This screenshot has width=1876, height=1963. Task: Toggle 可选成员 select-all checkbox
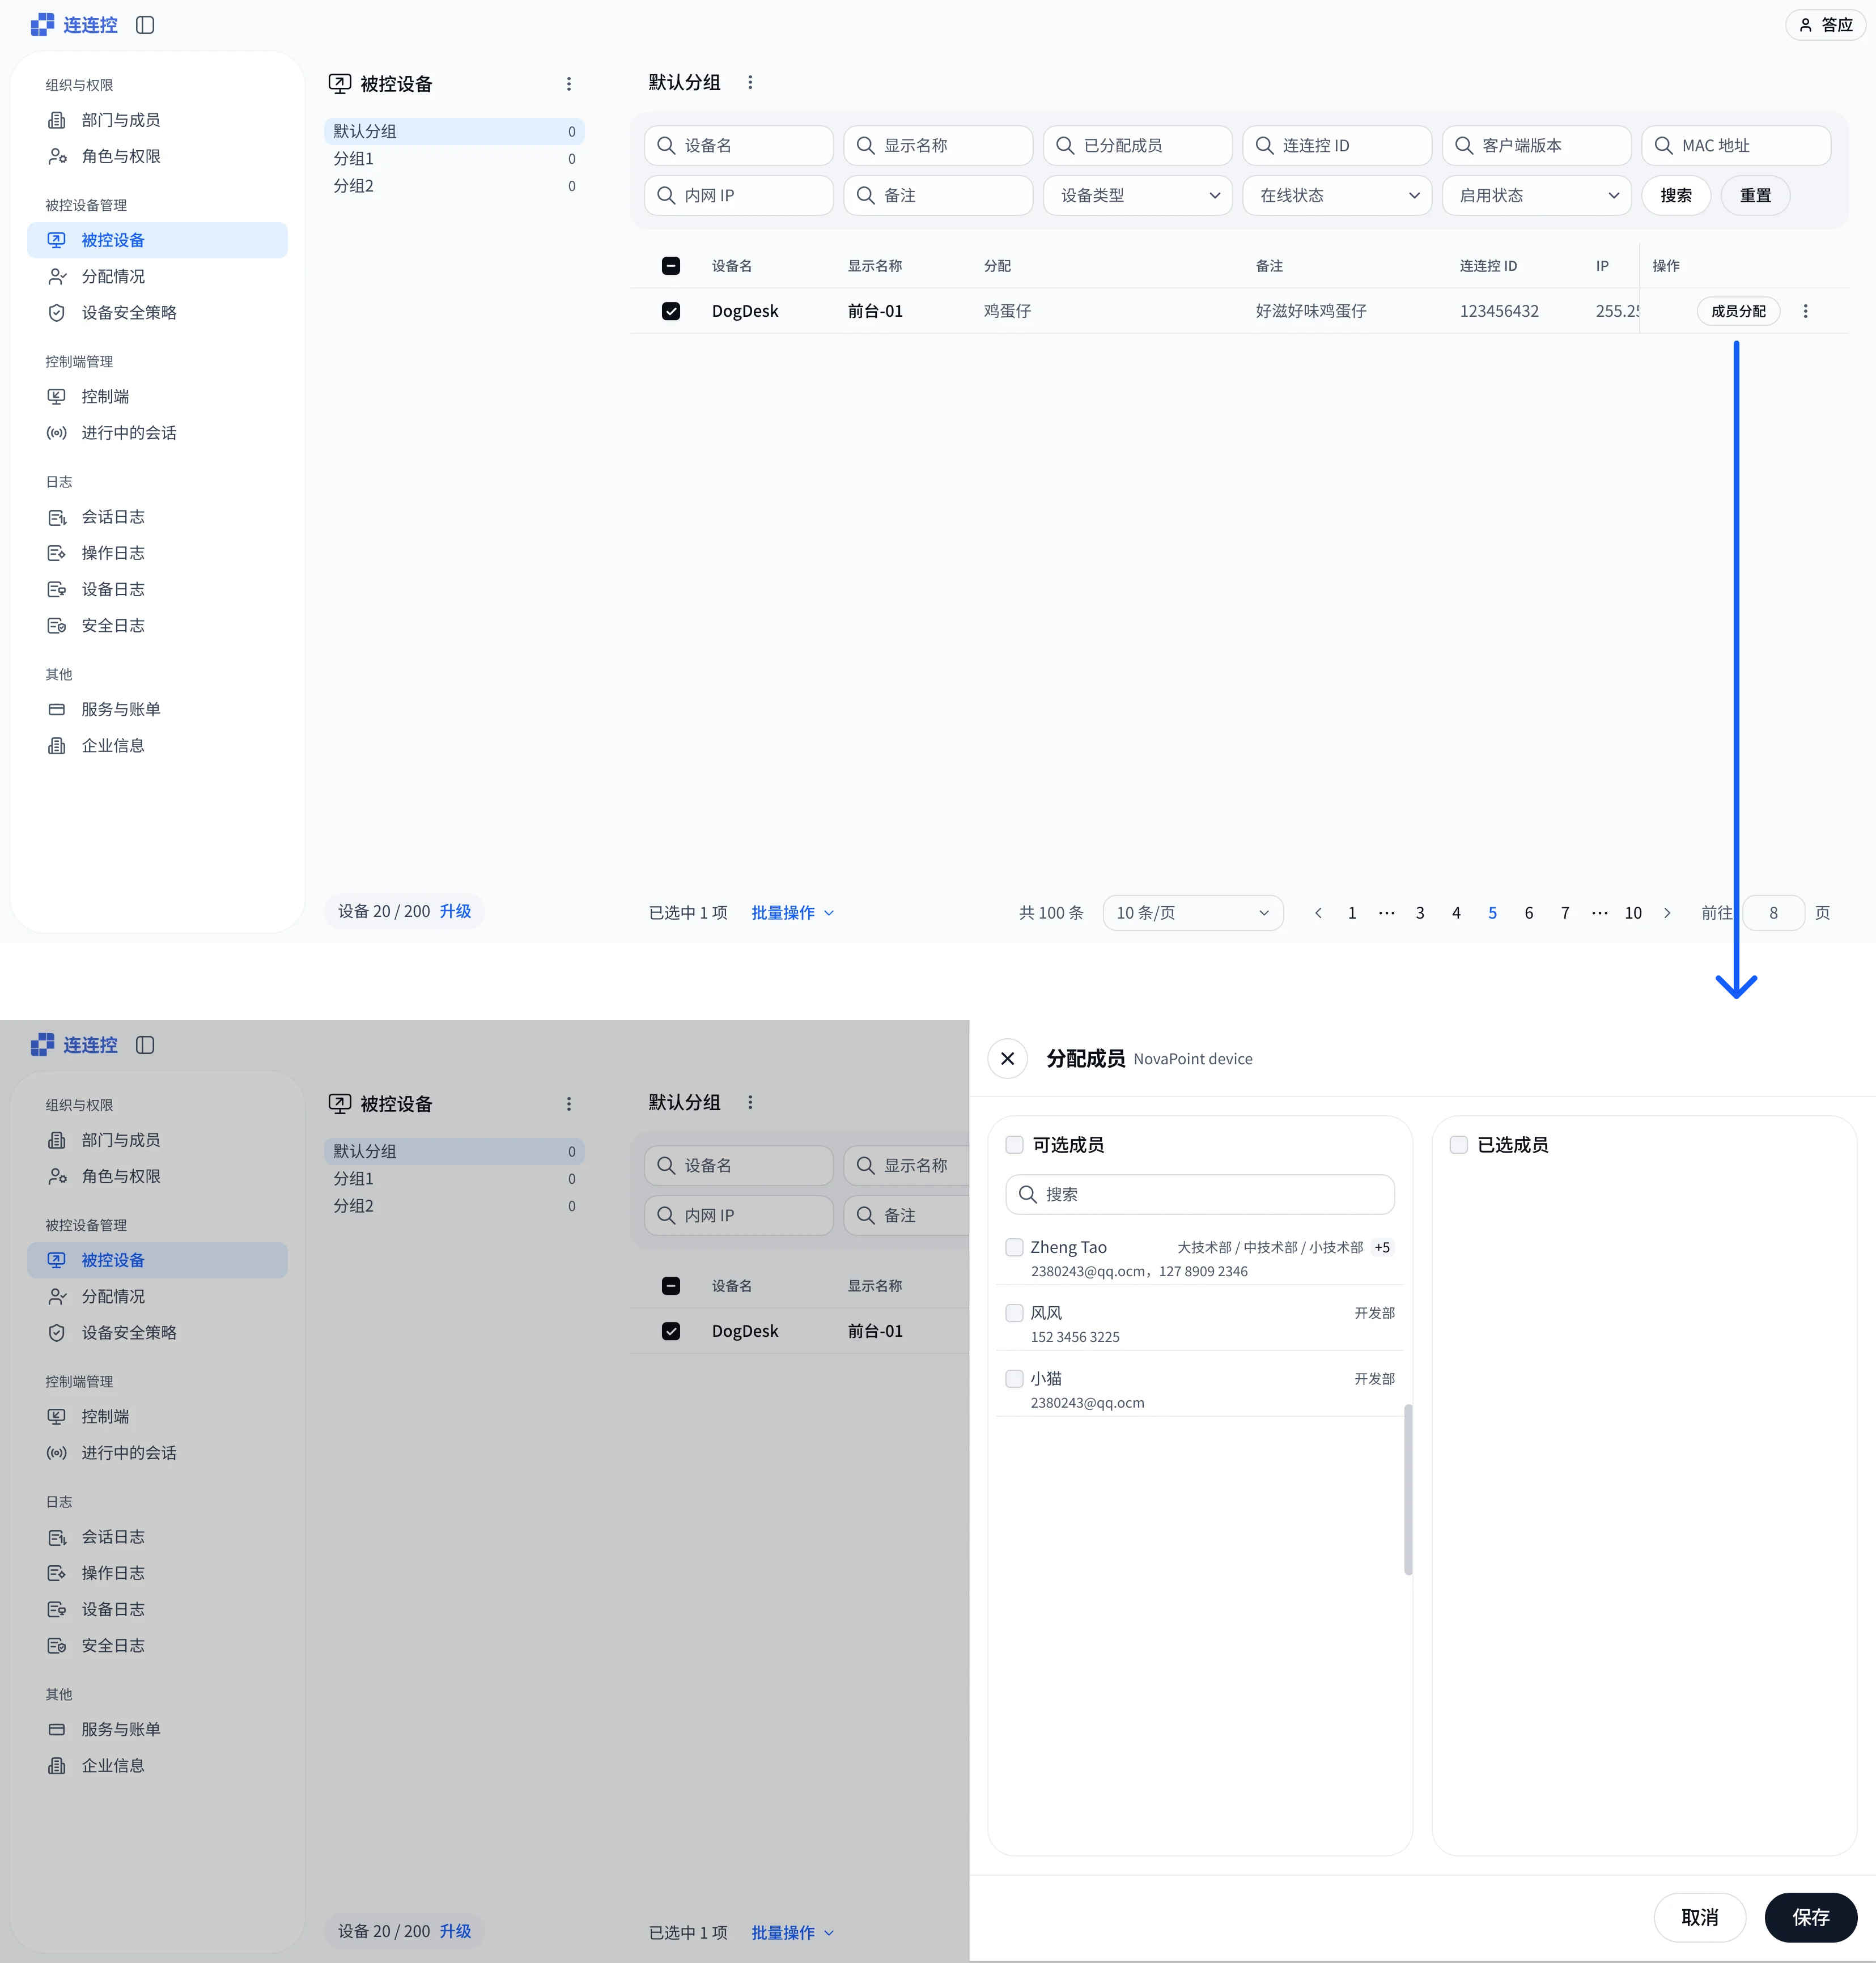click(1014, 1144)
